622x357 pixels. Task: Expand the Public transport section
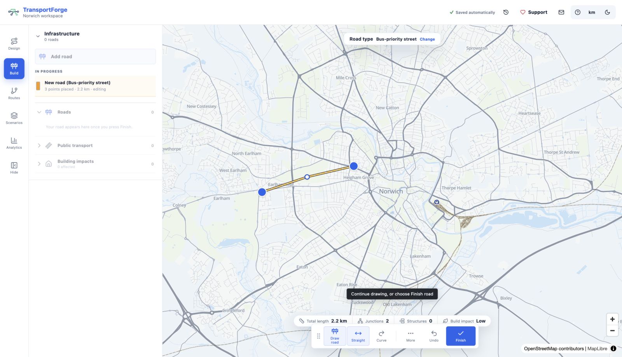[x=39, y=146]
